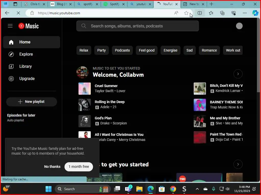Accept the 1 month free offer
This screenshot has height=195, width=261.
(x=79, y=167)
